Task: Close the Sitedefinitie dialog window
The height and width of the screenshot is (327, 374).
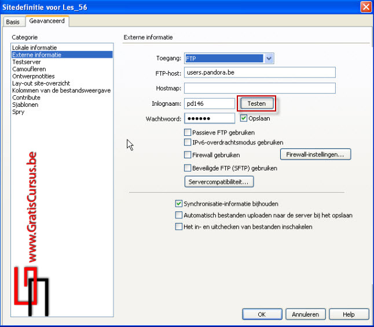Action: pos(366,7)
